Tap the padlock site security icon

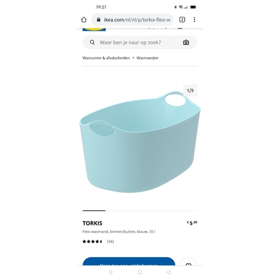(x=99, y=20)
